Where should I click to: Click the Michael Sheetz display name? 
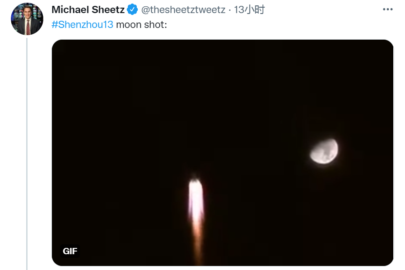tap(88, 9)
